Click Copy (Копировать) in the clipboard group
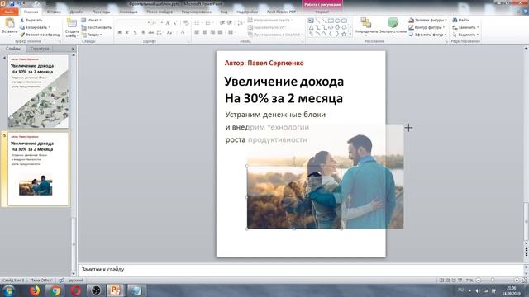 35,27
